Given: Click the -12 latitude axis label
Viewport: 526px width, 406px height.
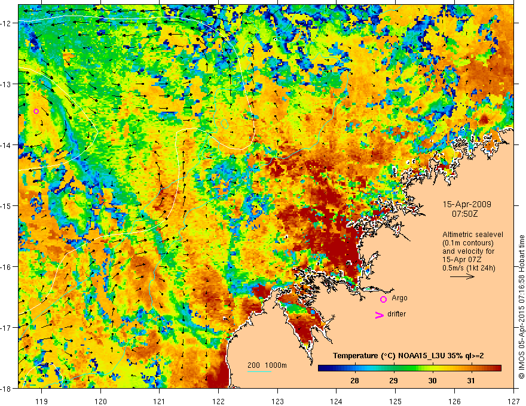Looking at the screenshot, I should (7, 23).
